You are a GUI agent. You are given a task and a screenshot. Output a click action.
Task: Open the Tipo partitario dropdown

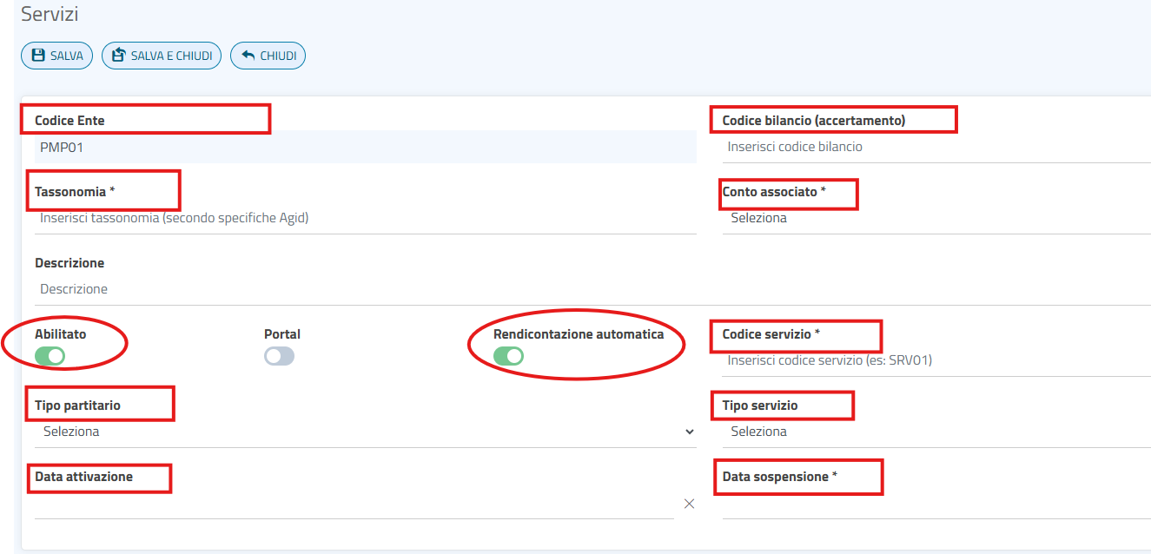pos(365,432)
